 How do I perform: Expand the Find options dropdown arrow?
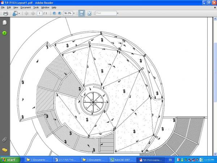118,13
